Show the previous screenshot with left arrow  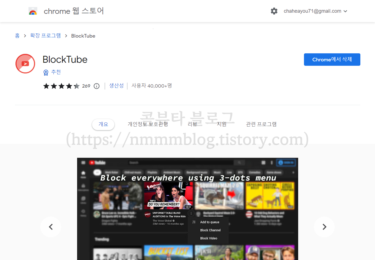(x=51, y=227)
